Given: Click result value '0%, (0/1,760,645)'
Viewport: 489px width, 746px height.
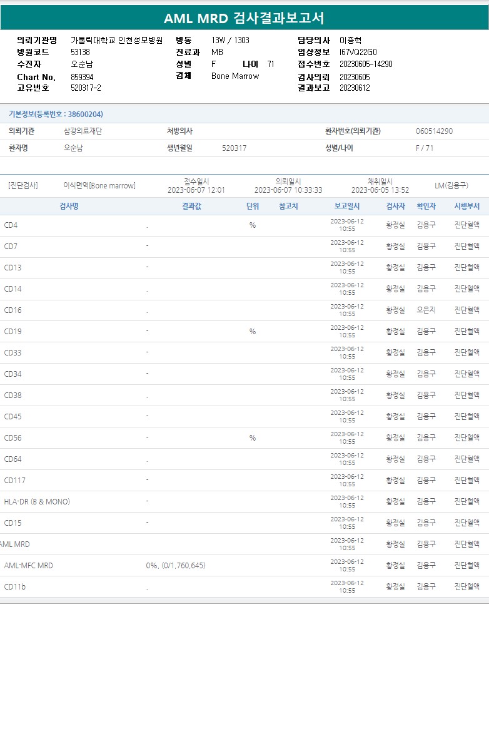Looking at the screenshot, I should (176, 566).
